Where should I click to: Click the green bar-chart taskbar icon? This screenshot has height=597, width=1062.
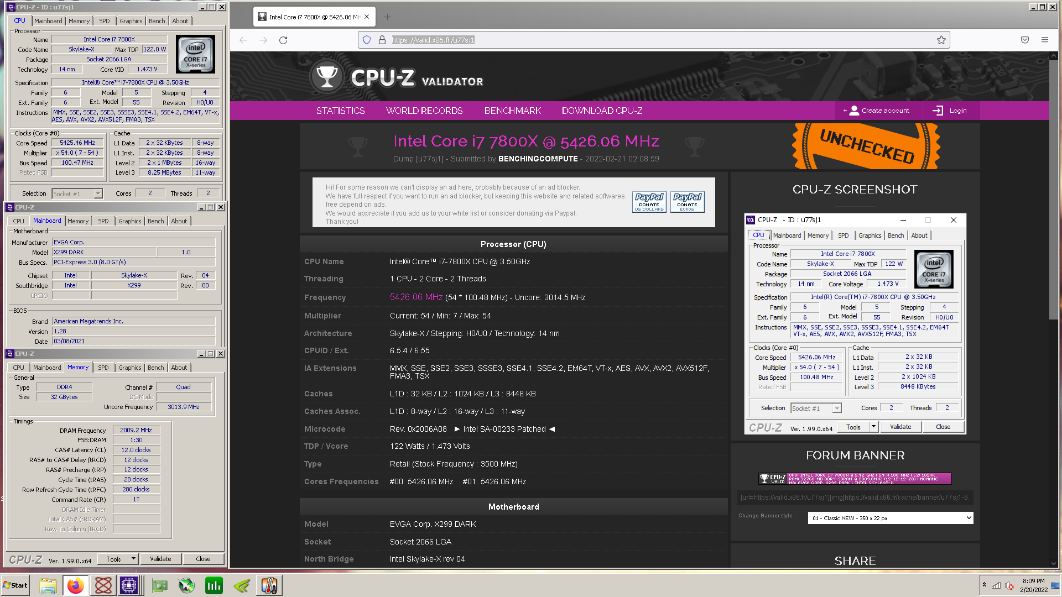click(x=214, y=585)
